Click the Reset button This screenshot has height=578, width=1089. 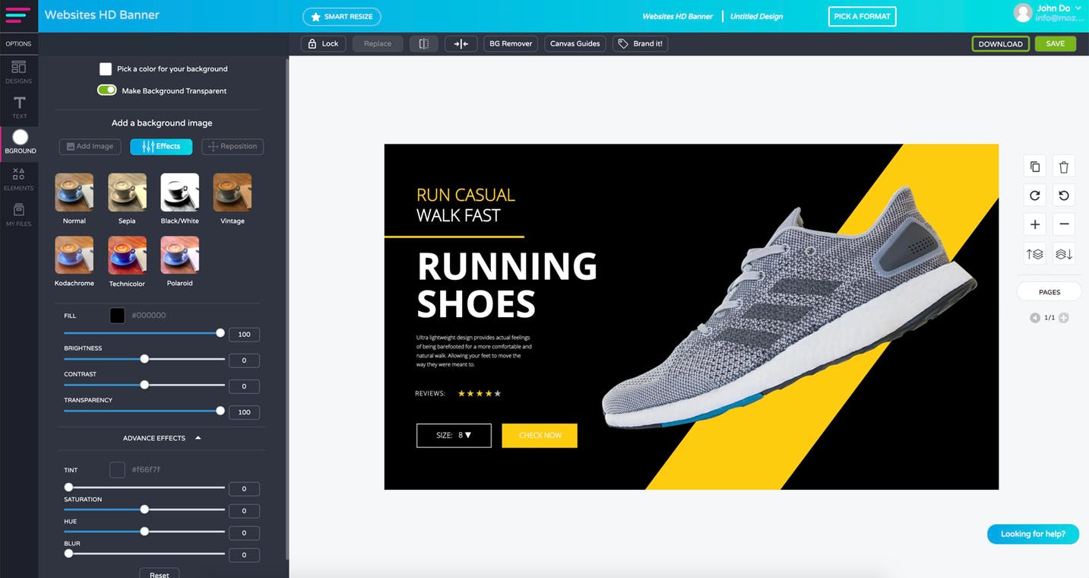[x=160, y=573]
